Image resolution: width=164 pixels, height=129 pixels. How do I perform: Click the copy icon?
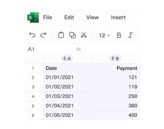[x=72, y=35]
